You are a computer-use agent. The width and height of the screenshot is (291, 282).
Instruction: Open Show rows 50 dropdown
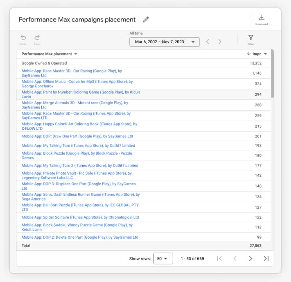tap(163, 259)
